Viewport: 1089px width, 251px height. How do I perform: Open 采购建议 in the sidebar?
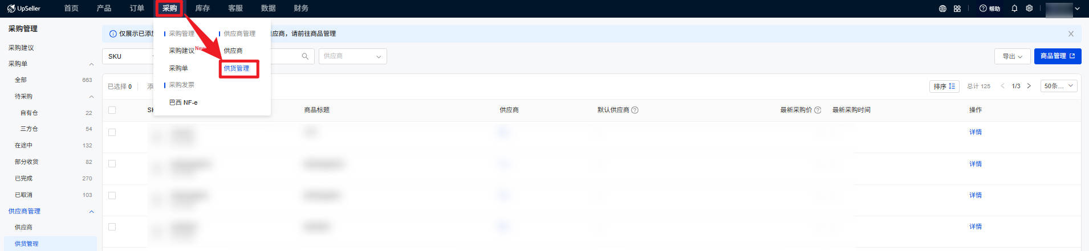pyautogui.click(x=21, y=48)
